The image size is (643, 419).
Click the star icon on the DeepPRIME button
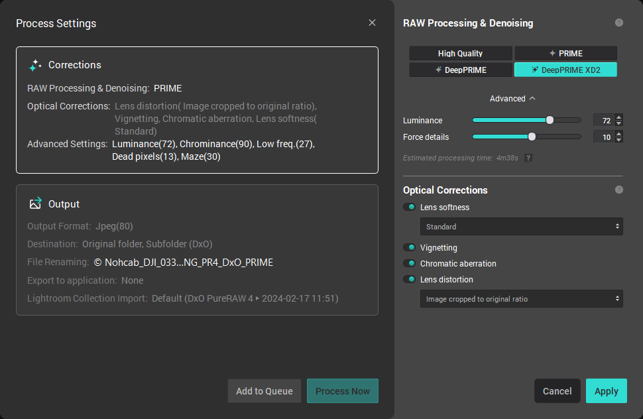pyautogui.click(x=438, y=69)
